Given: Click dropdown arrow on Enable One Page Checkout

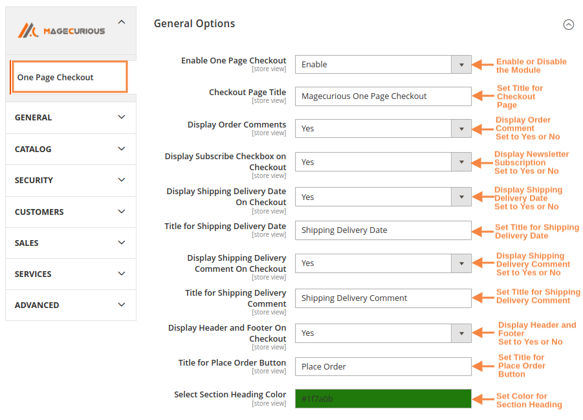Looking at the screenshot, I should [x=461, y=64].
